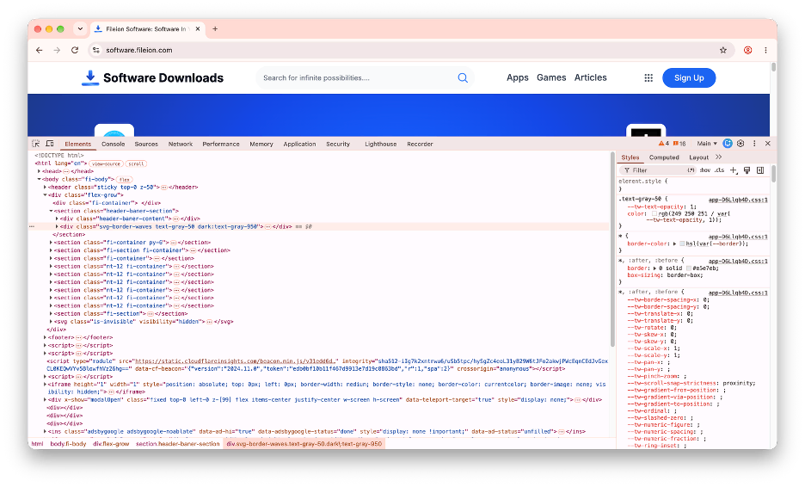This screenshot has width=805, height=487.
Task: Click the blue AI assistance icon
Action: [x=728, y=144]
